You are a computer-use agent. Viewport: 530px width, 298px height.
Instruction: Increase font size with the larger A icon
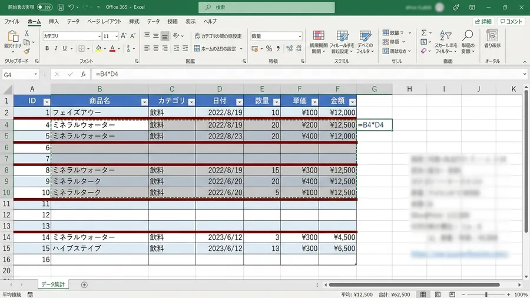(x=124, y=36)
